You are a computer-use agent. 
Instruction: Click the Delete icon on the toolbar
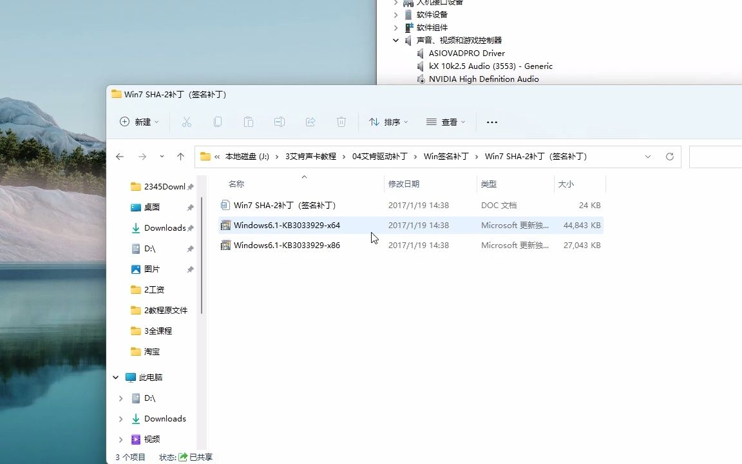coord(341,122)
